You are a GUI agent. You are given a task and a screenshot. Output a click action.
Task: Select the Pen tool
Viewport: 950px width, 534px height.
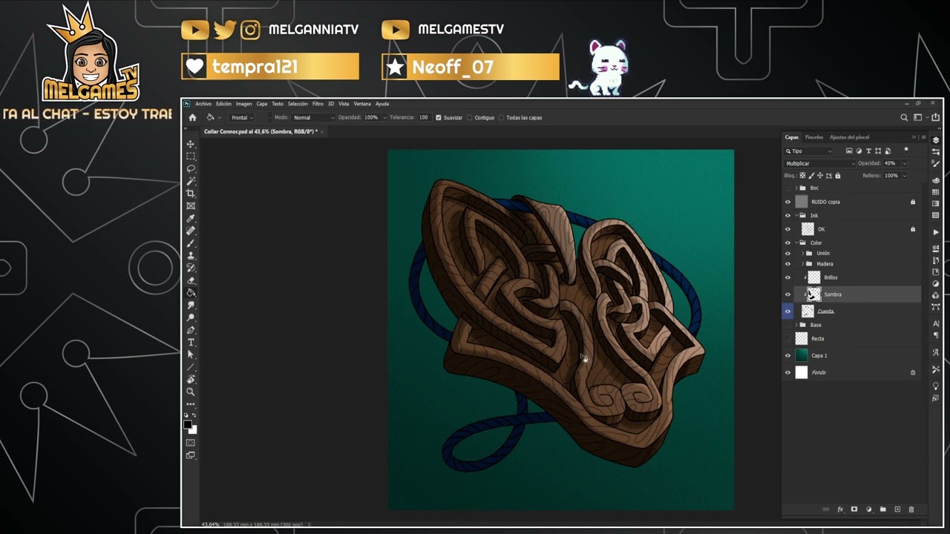point(191,330)
